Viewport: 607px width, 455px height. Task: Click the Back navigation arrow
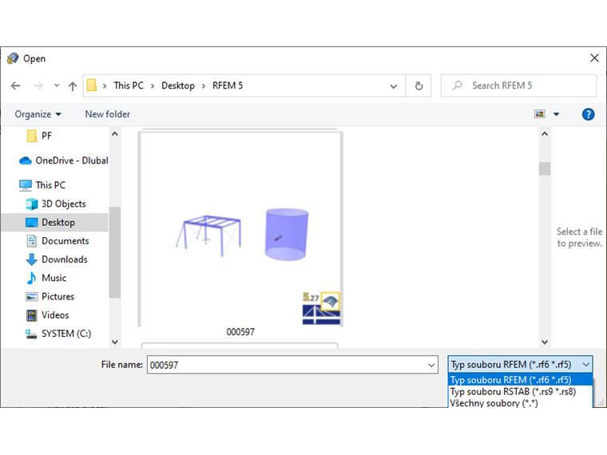[15, 85]
